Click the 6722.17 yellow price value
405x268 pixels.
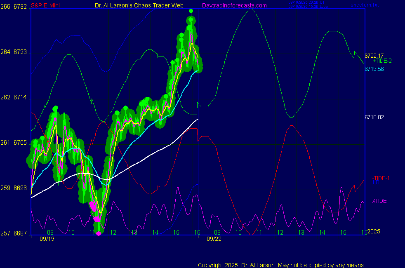(374, 56)
